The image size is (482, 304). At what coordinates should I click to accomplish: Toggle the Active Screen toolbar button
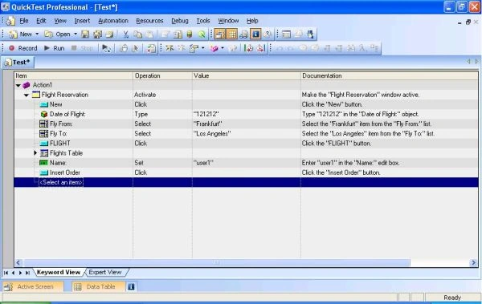click(x=220, y=34)
